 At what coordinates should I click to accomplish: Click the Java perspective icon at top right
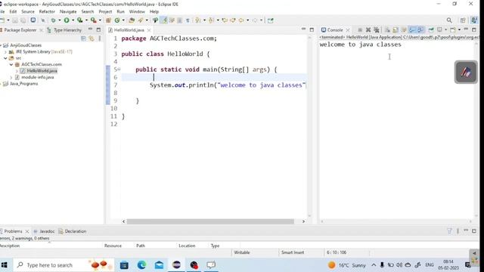474,20
